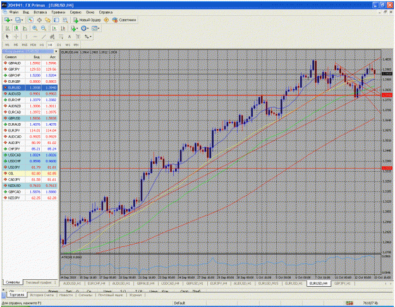Image resolution: width=395 pixels, height=307 pixels.
Task: Toggle the Market Watch window icon
Action: click(31, 20)
